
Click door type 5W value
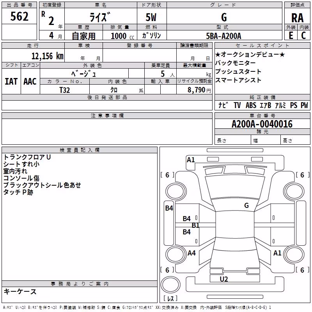151,17
